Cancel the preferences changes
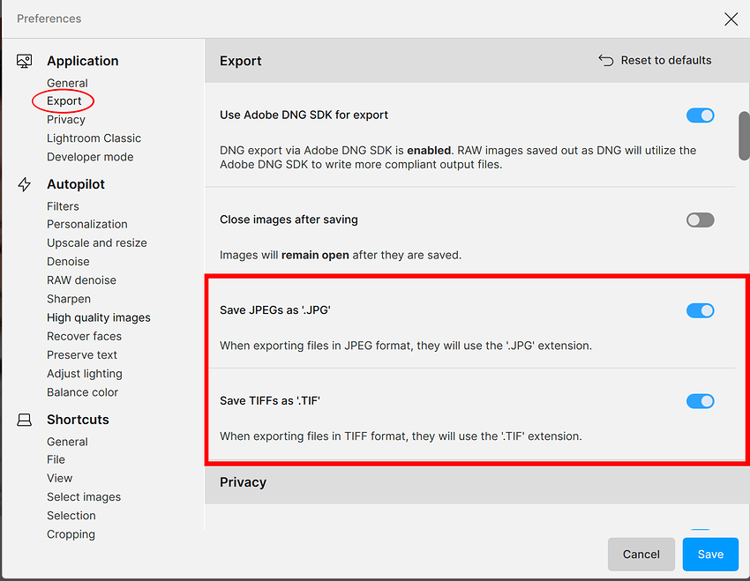This screenshot has height=581, width=750. (641, 555)
